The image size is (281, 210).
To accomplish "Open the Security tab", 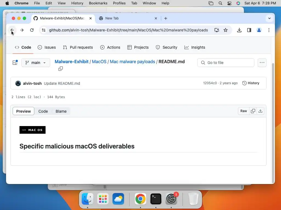I will tap(167, 47).
